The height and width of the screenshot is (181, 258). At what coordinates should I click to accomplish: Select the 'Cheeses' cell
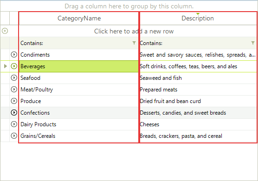198,124
